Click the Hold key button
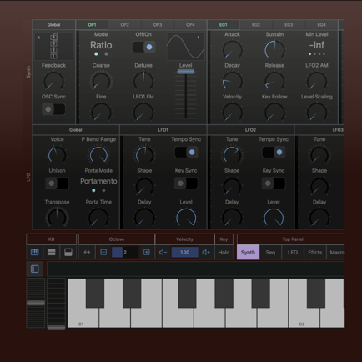The height and width of the screenshot is (362, 362). click(x=224, y=252)
